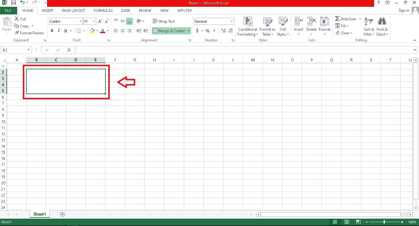This screenshot has width=419, height=226.
Task: Click the AutoSum sigma icon
Action: (338, 19)
